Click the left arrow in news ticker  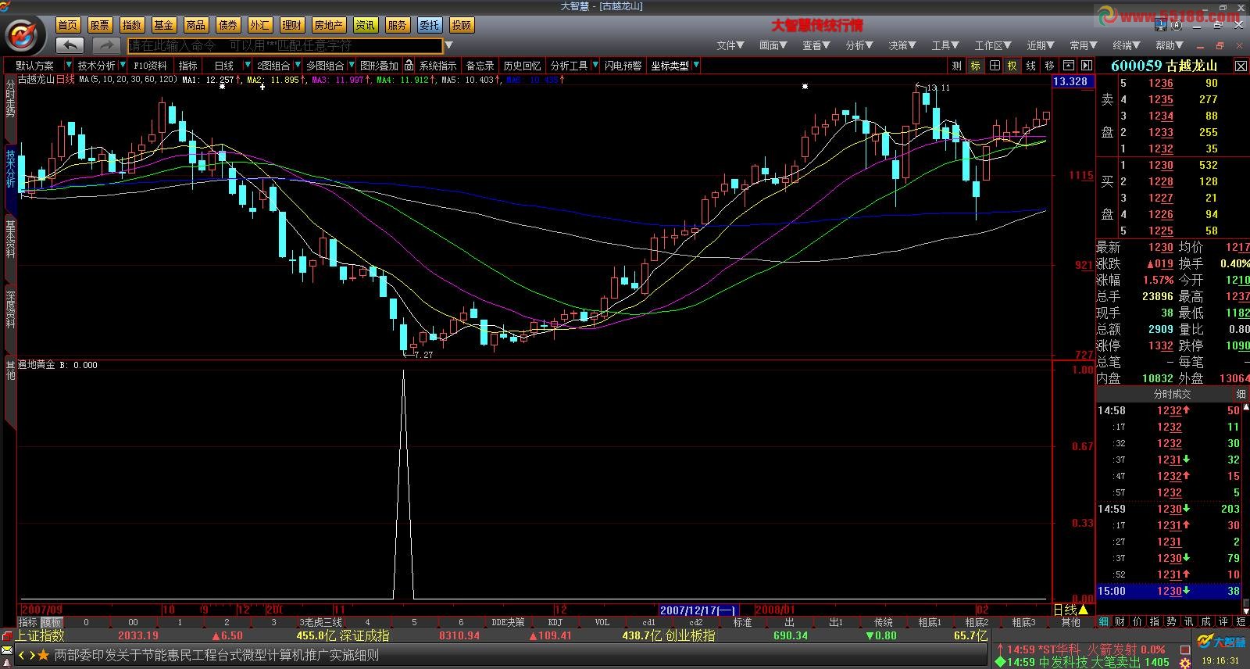(22, 655)
